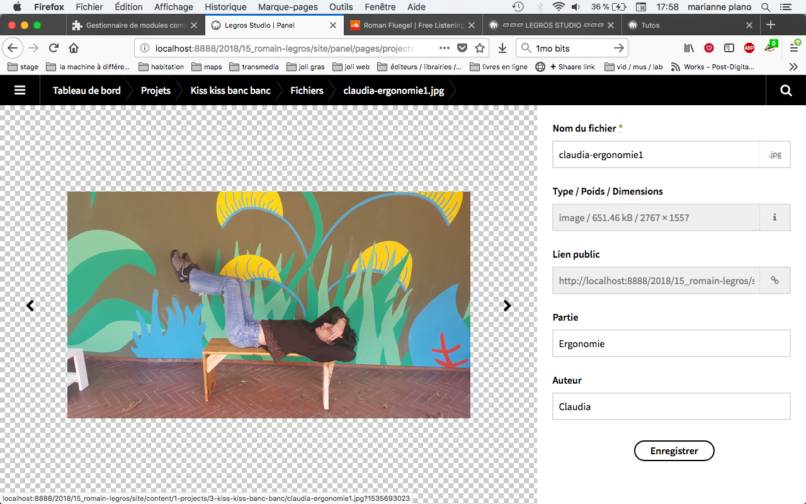Click the Enregistrer button

click(674, 451)
